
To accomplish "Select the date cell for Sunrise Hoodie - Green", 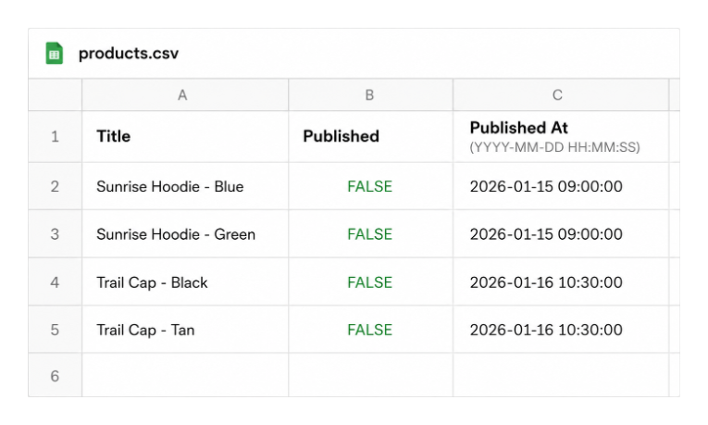I will tap(561, 234).
